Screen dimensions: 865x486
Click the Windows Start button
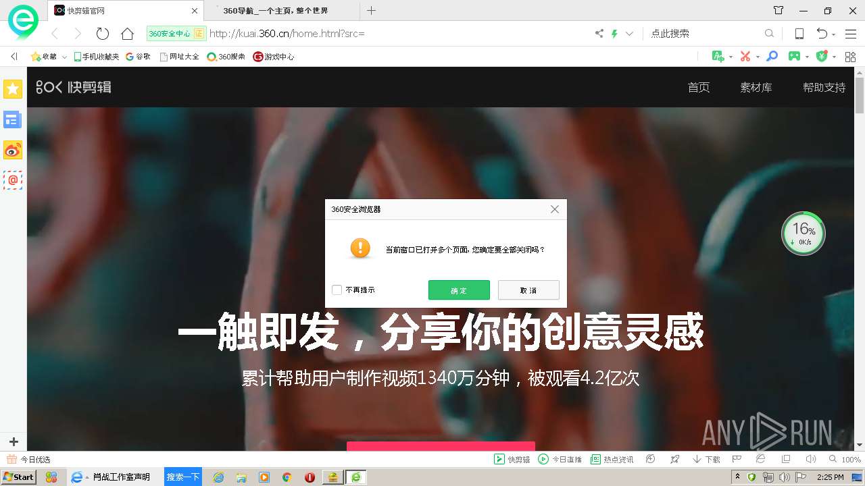click(18, 477)
